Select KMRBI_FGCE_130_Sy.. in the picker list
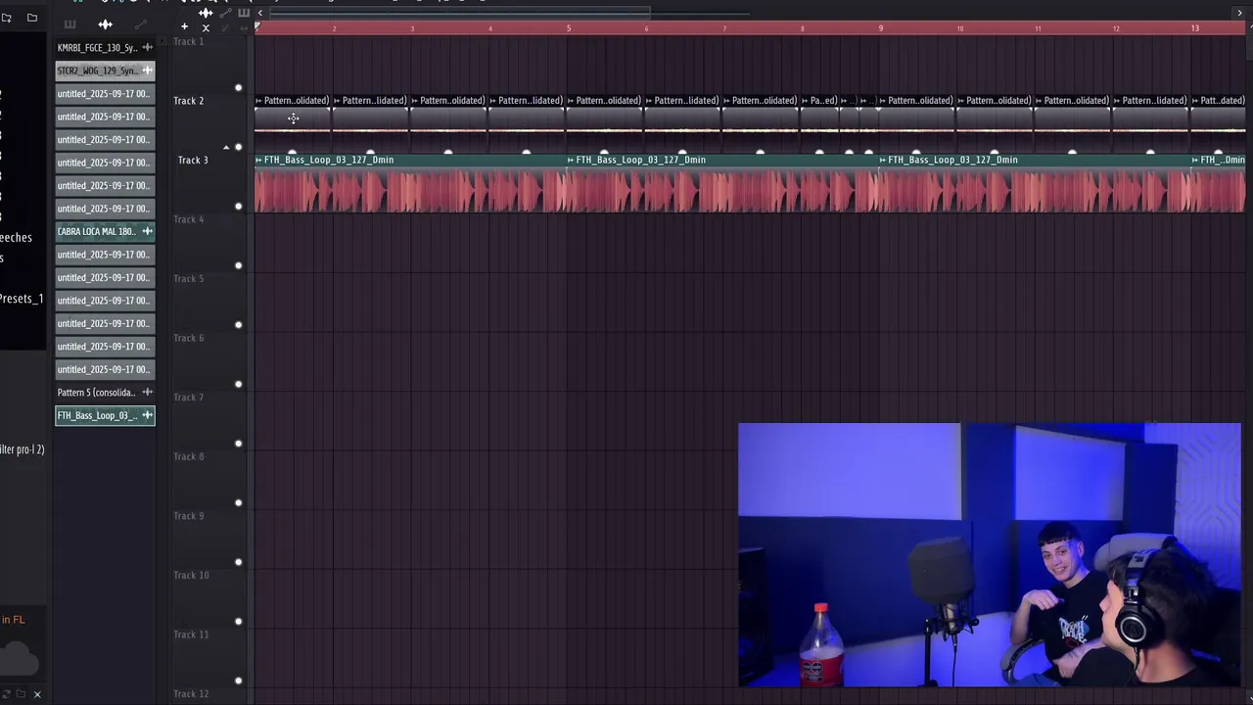1253x705 pixels. [105, 47]
